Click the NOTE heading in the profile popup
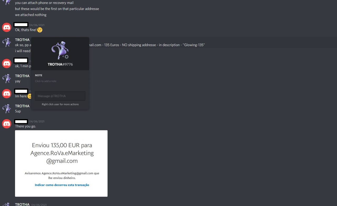Screen dimensions: 337x206 38,75
